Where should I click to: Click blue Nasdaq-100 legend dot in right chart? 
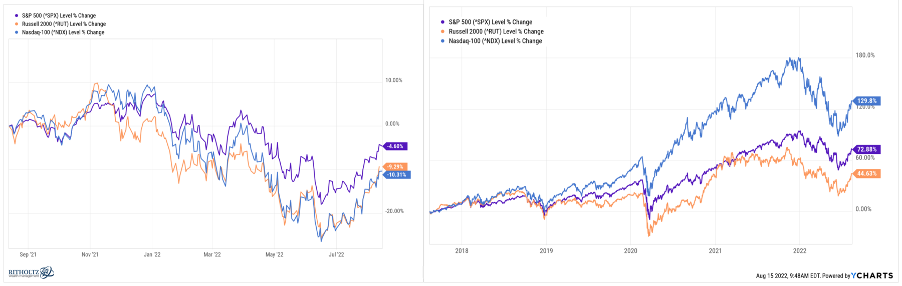pyautogui.click(x=442, y=41)
